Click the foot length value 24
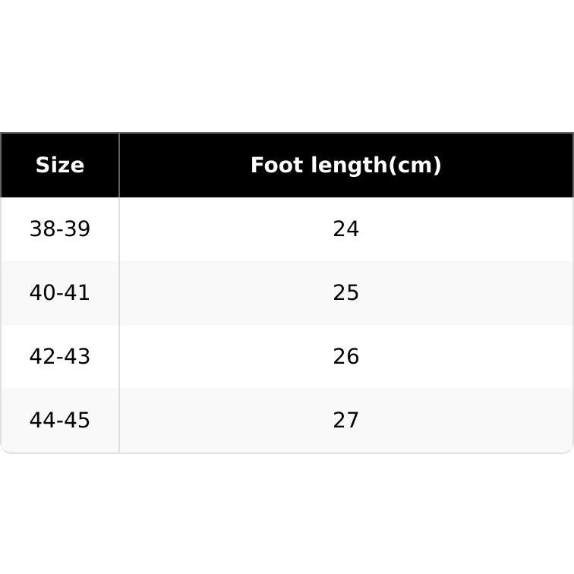 (346, 229)
